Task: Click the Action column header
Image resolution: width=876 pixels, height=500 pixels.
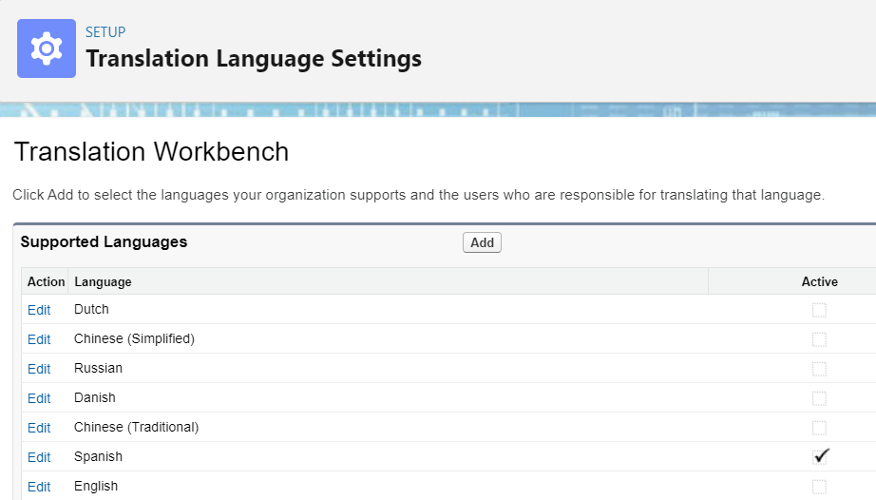Action: tap(46, 282)
